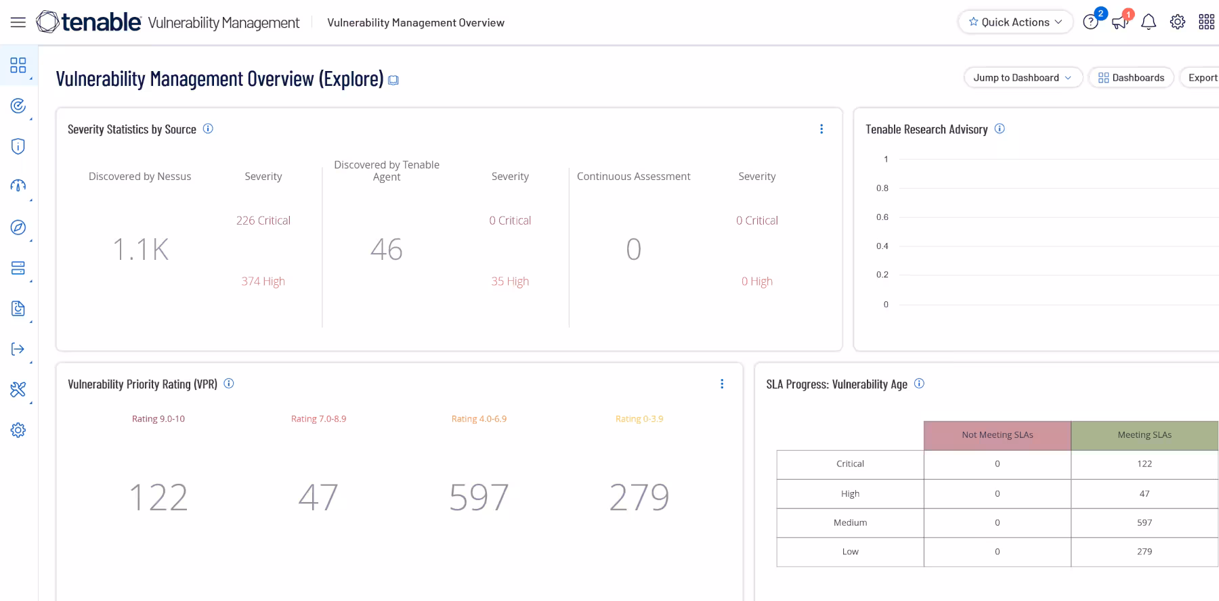1219x601 pixels.
Task: Click the Not Meeting SLAs High cell
Action: coord(998,494)
